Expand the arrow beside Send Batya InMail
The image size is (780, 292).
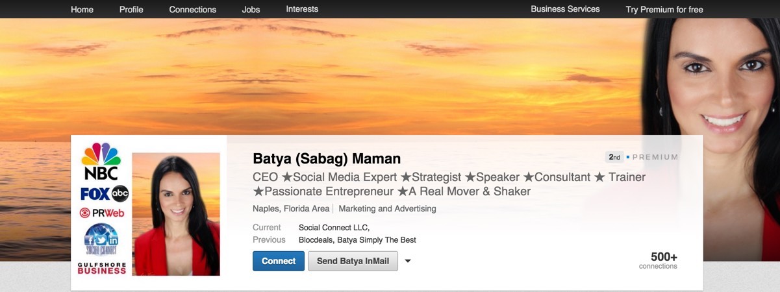point(408,261)
